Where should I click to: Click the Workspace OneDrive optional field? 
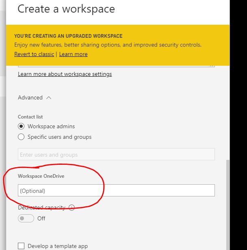116,190
